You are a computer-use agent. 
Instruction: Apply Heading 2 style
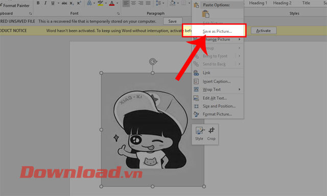tap(282, 3)
